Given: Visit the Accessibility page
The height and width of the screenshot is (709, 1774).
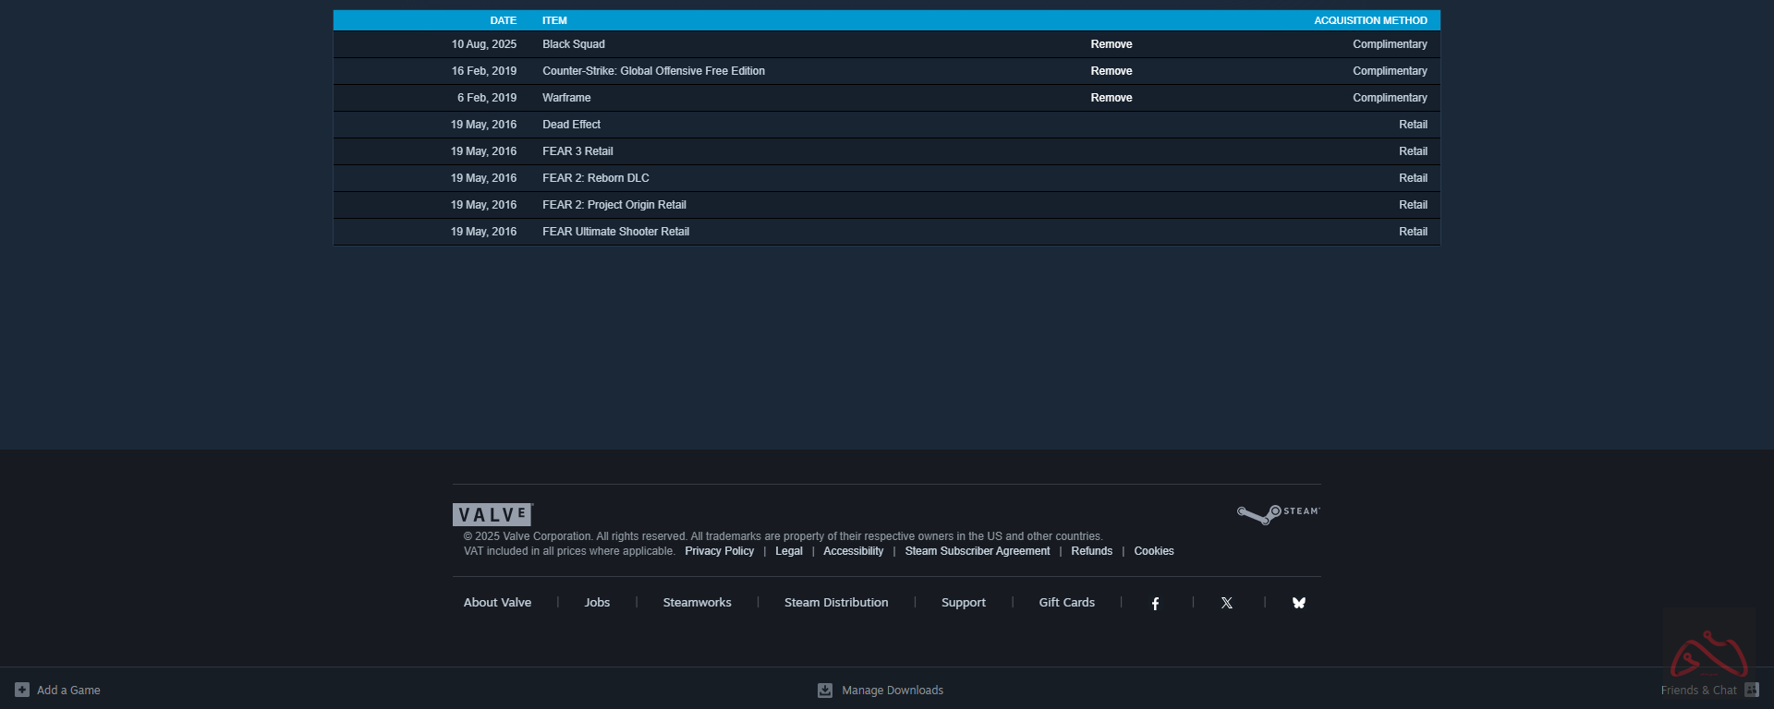Looking at the screenshot, I should click(x=853, y=551).
